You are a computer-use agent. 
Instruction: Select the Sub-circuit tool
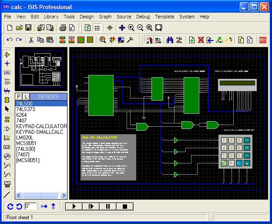7,100
